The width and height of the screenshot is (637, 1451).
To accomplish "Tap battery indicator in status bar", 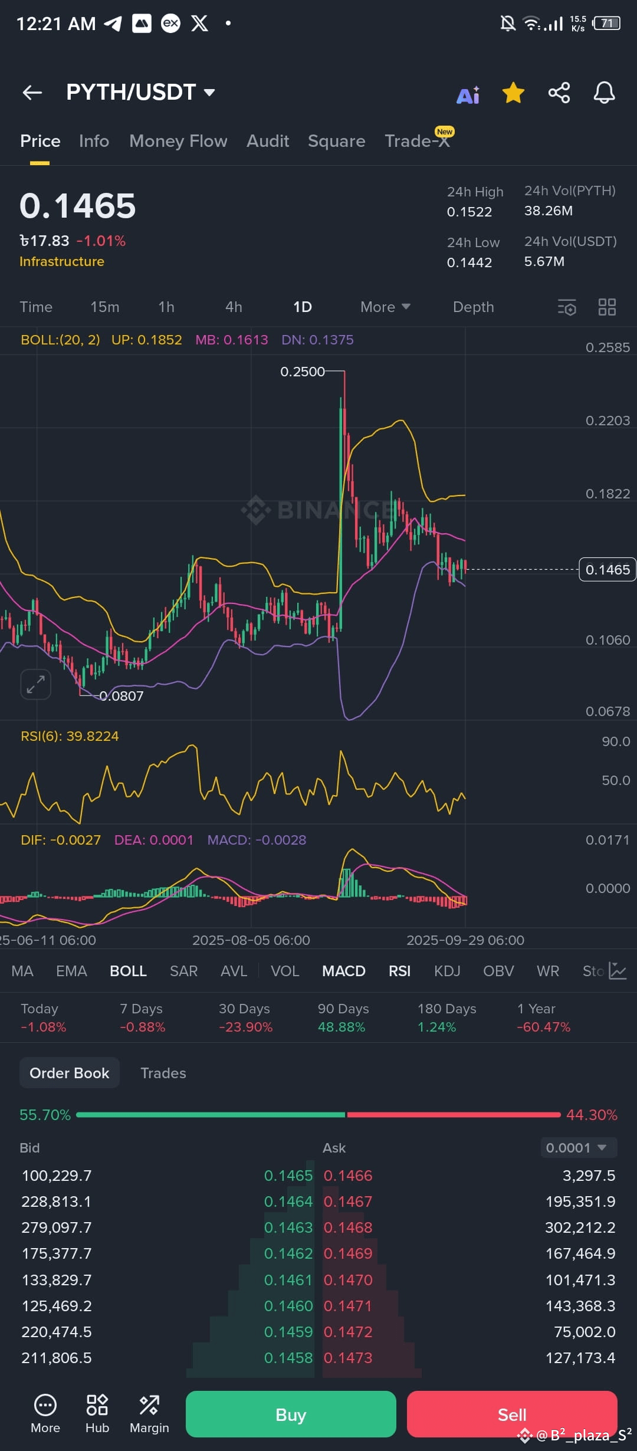I will 607,24.
